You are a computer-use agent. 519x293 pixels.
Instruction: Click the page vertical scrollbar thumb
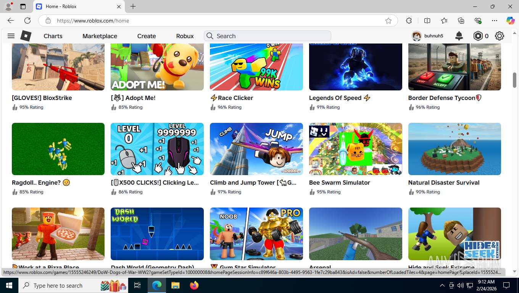tap(514, 80)
